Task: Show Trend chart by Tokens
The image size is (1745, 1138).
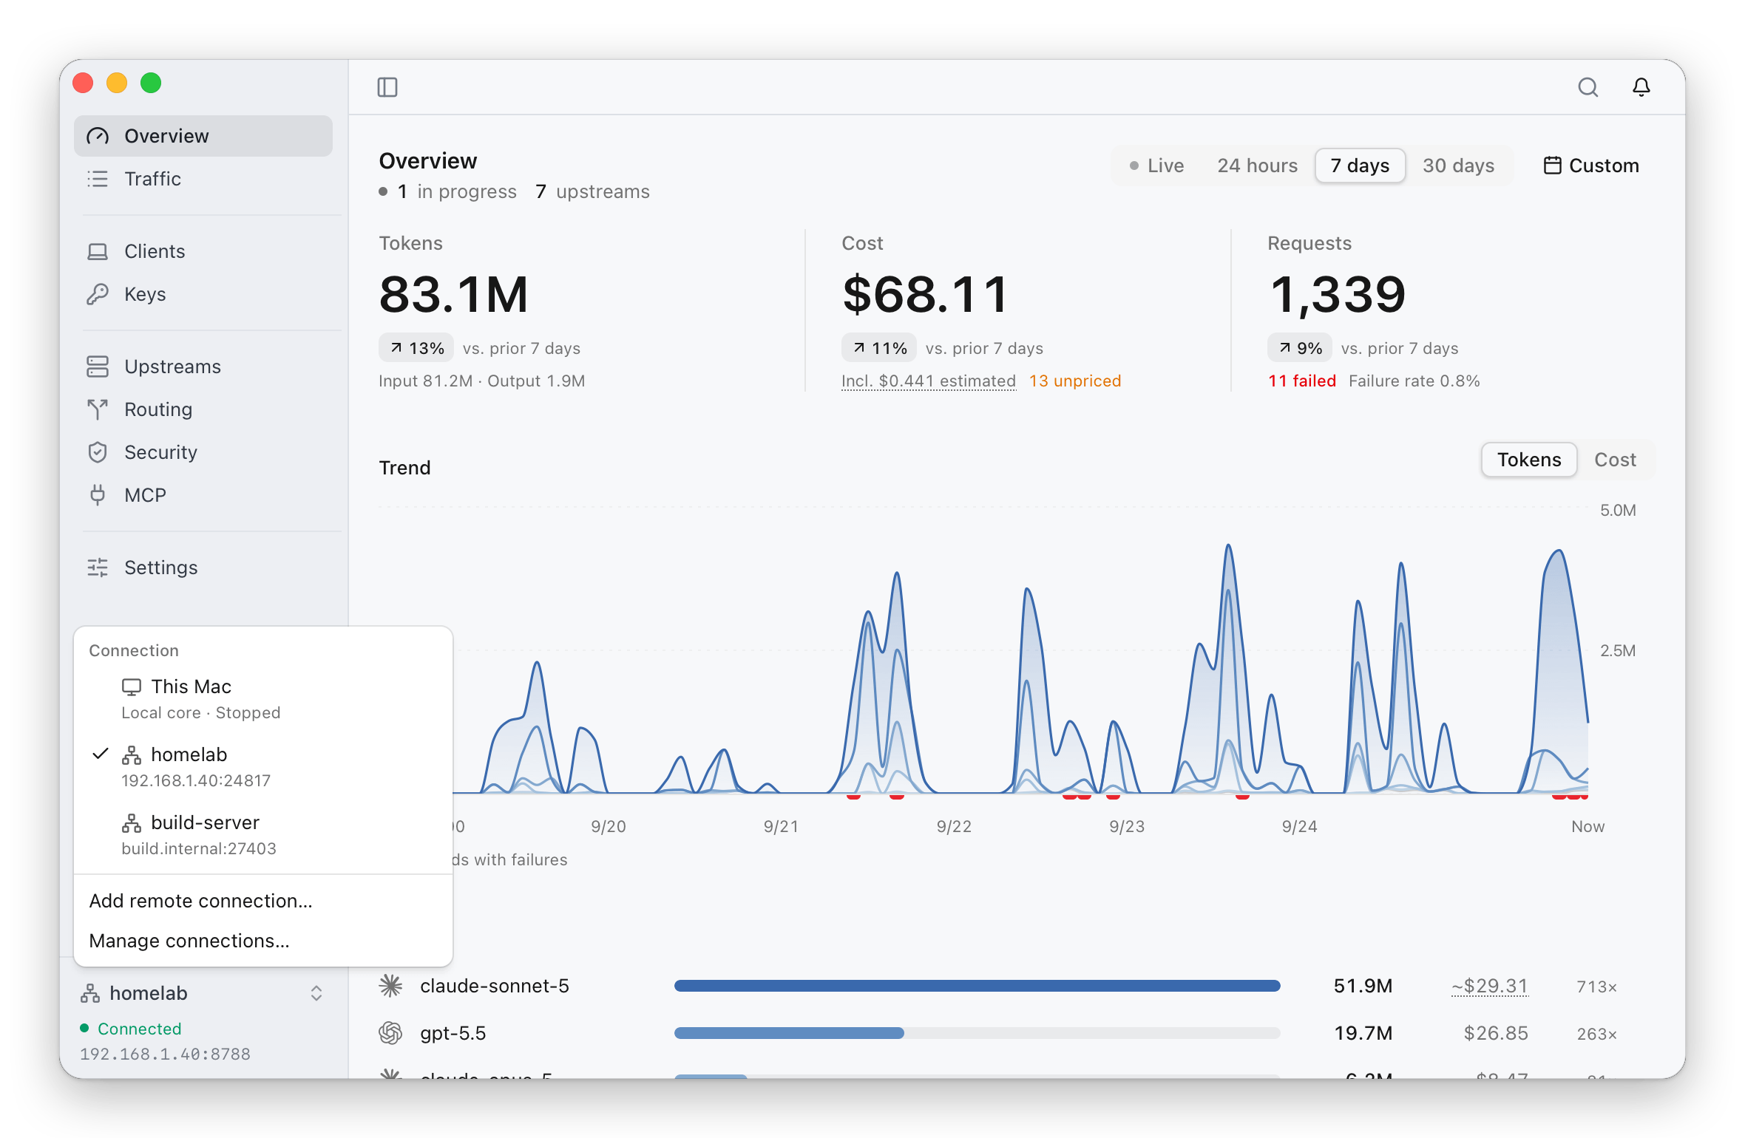Action: click(x=1529, y=460)
